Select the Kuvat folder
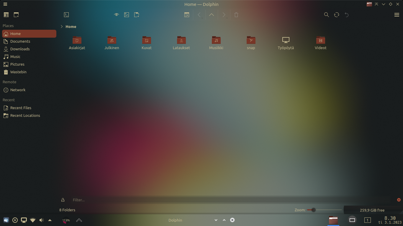The width and height of the screenshot is (403, 226). (147, 43)
